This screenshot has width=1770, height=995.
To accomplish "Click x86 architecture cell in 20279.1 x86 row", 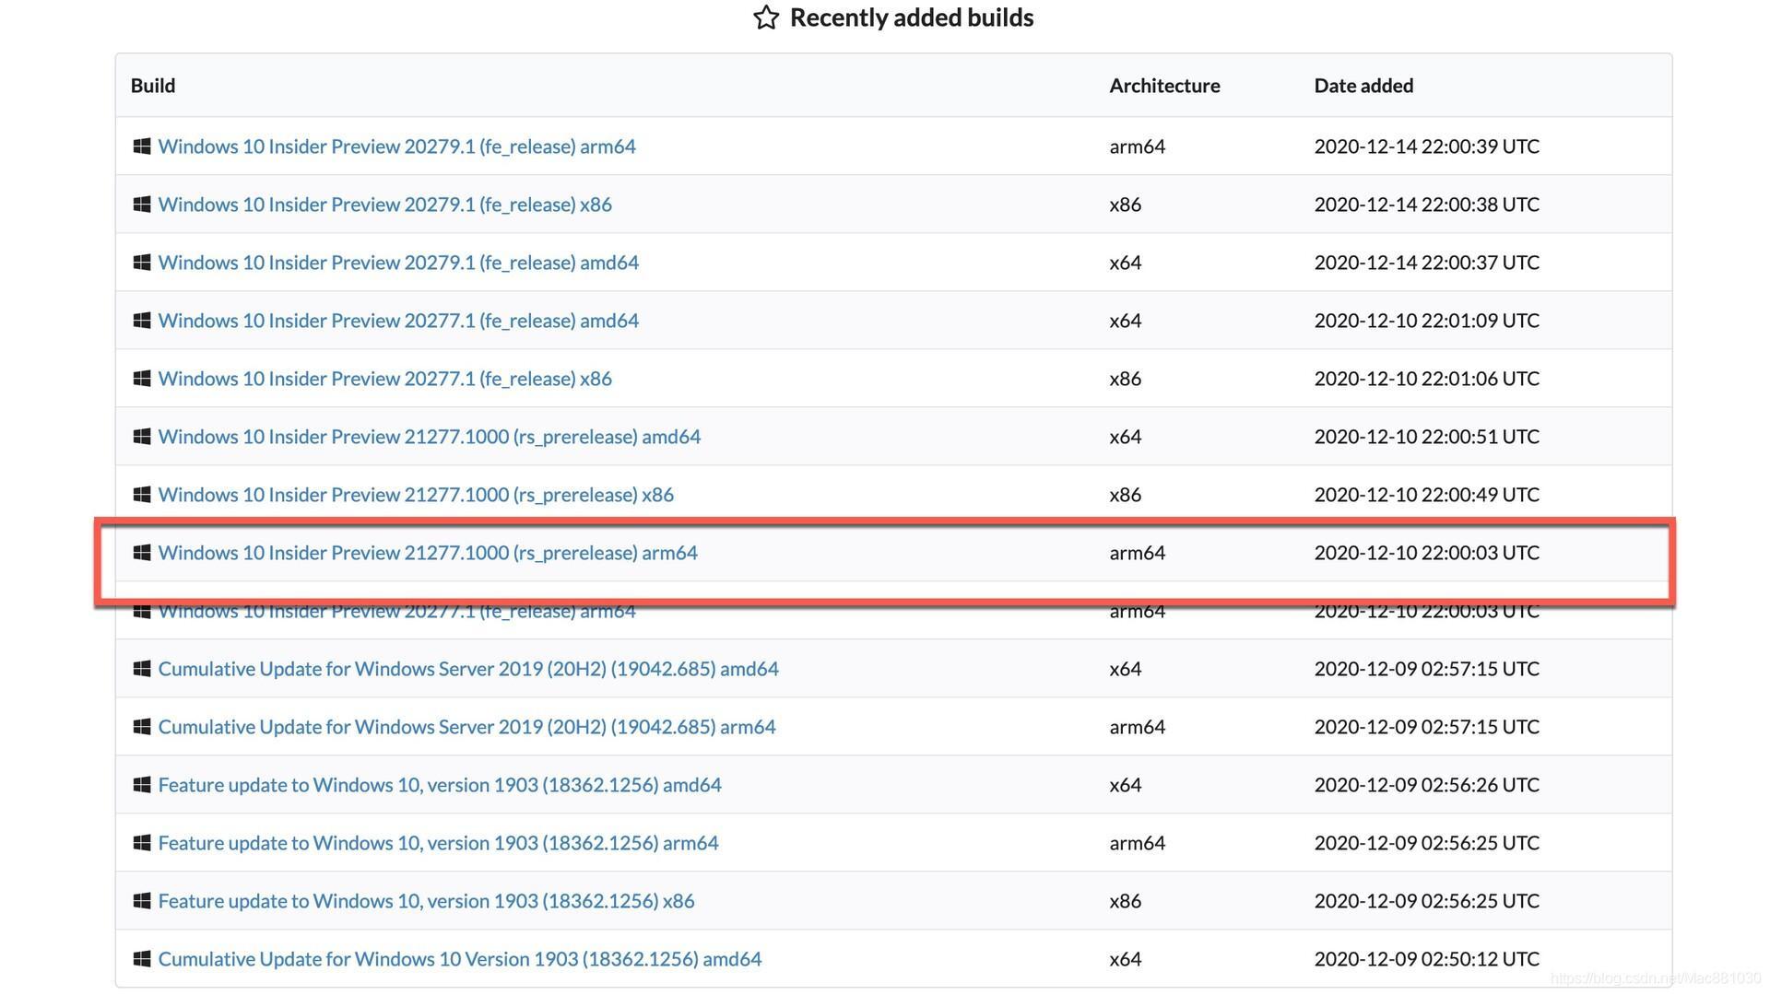I will pyautogui.click(x=1125, y=205).
